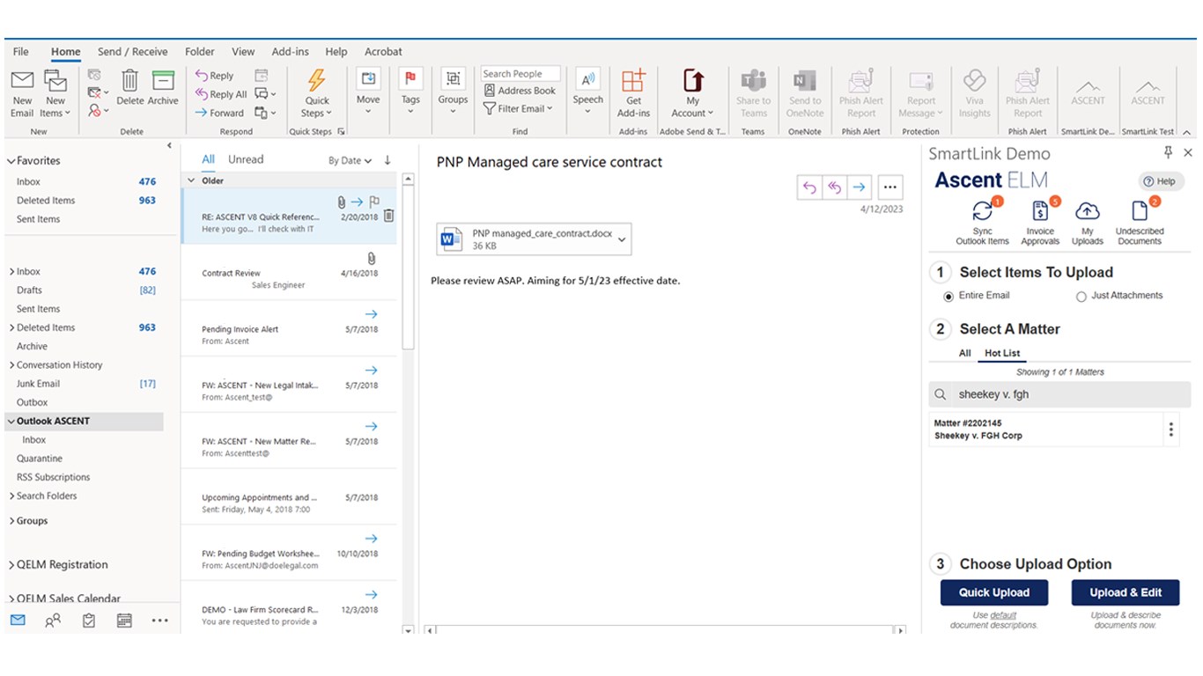Click Forward in the ribbon
Image resolution: width=1203 pixels, height=676 pixels.
(219, 113)
